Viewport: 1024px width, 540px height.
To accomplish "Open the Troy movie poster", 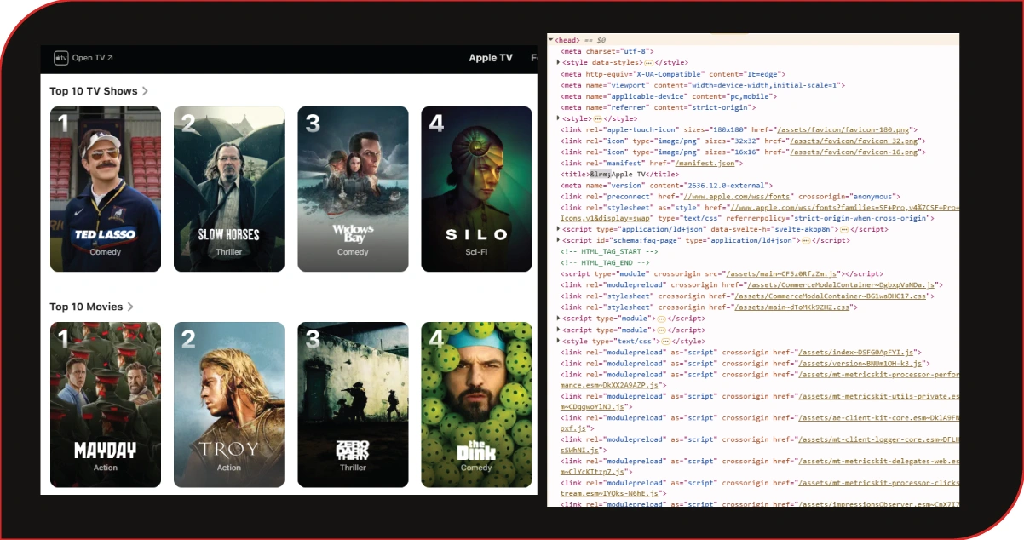I will point(229,405).
